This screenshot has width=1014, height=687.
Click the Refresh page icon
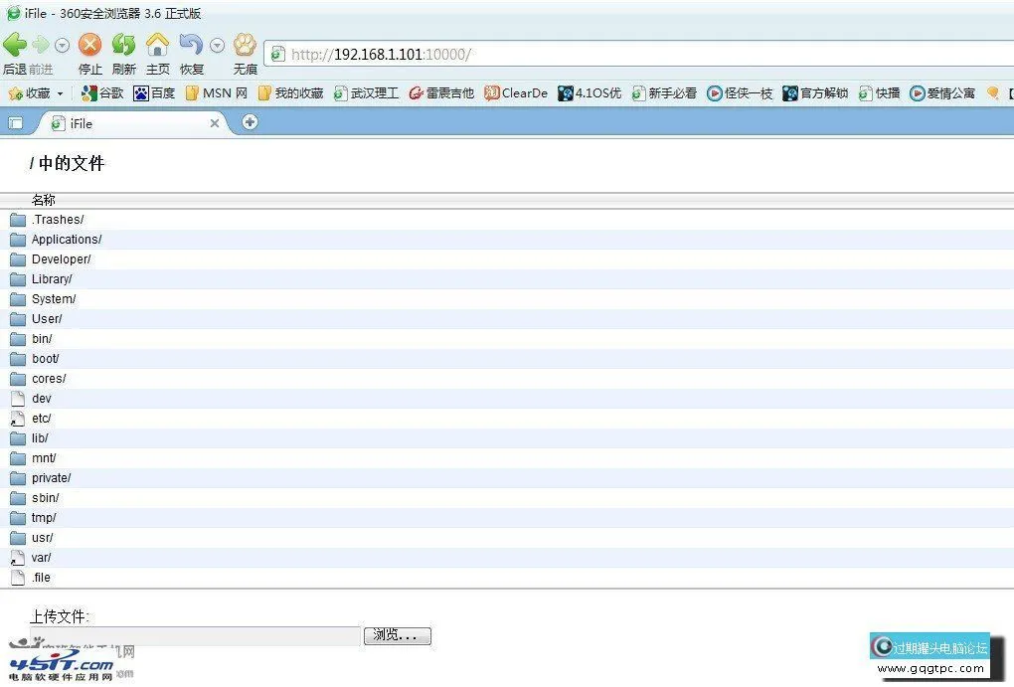[123, 45]
